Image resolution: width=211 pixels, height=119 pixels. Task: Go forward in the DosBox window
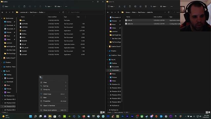pyautogui.click(x=6, y=12)
